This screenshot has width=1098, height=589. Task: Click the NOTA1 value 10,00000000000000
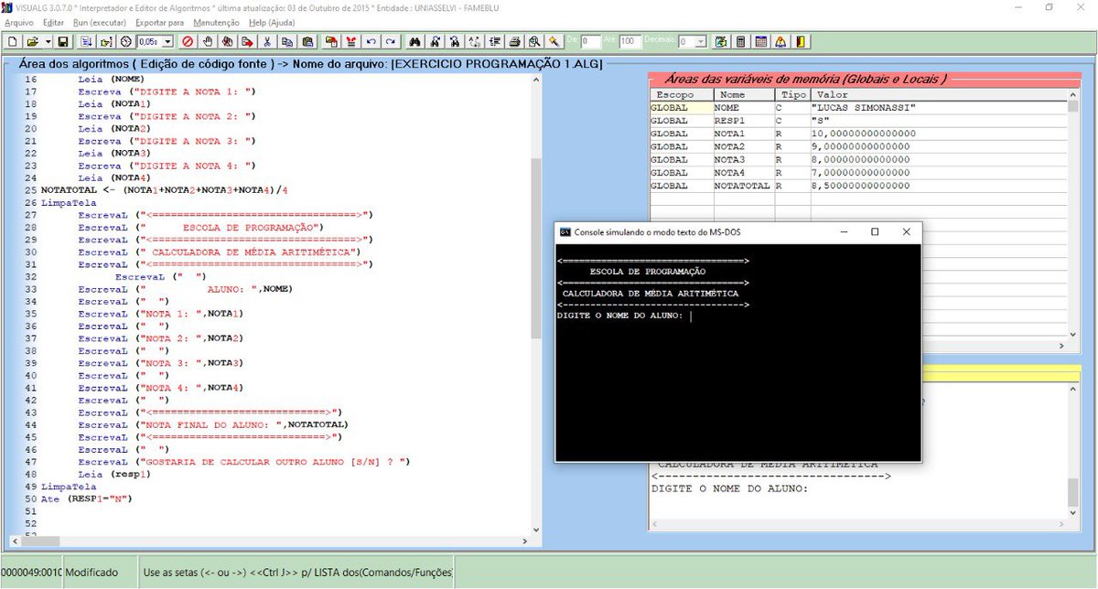point(939,134)
